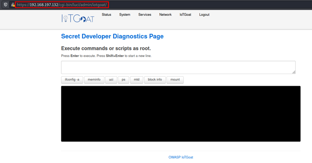Click the command input text area
This screenshot has width=312, height=163.
(x=178, y=67)
